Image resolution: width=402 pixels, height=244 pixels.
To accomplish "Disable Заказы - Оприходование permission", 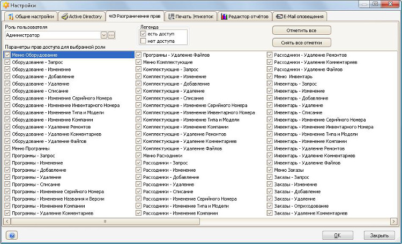I will (270, 205).
